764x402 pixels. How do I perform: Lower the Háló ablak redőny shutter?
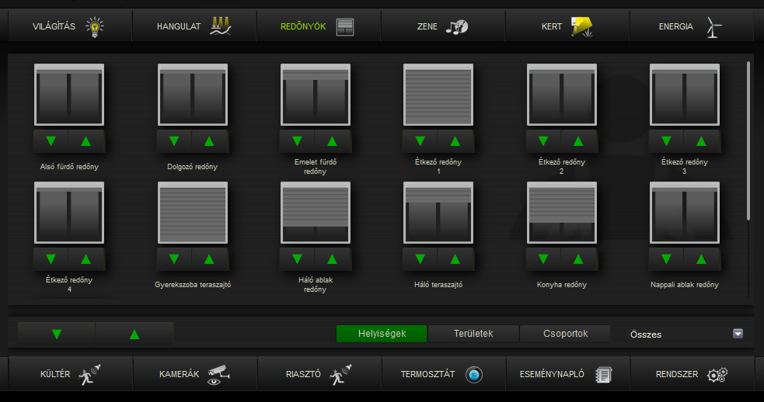point(297,259)
